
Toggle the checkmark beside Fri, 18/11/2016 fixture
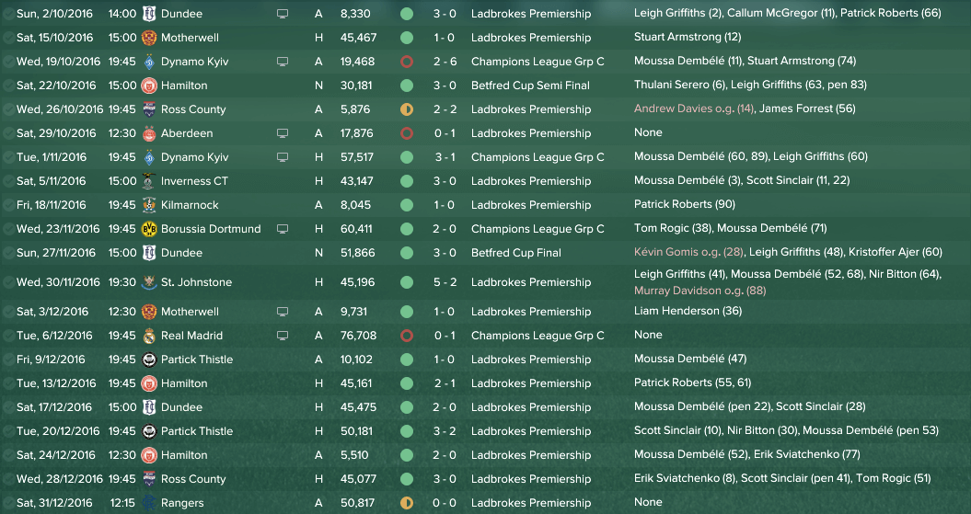(8, 205)
